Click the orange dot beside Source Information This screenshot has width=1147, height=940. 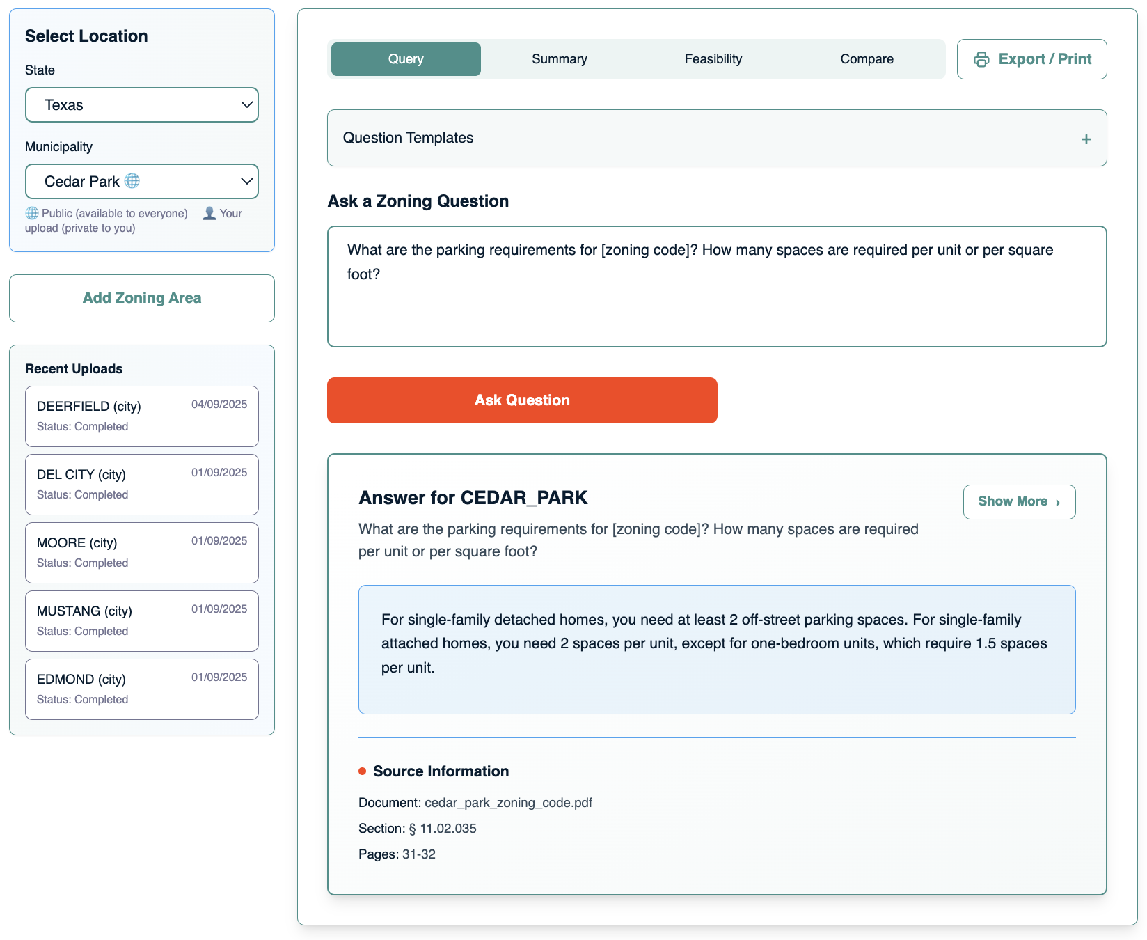point(362,771)
